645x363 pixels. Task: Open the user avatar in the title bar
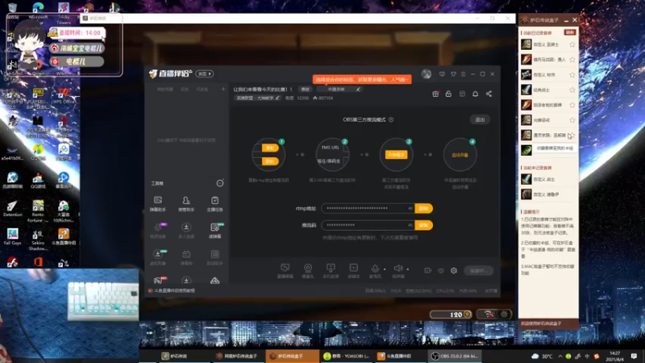(x=427, y=74)
